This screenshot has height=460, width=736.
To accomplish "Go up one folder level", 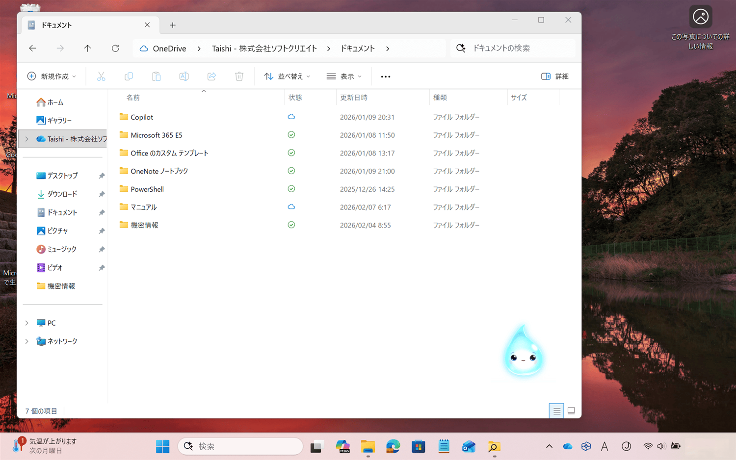I will [x=87, y=48].
